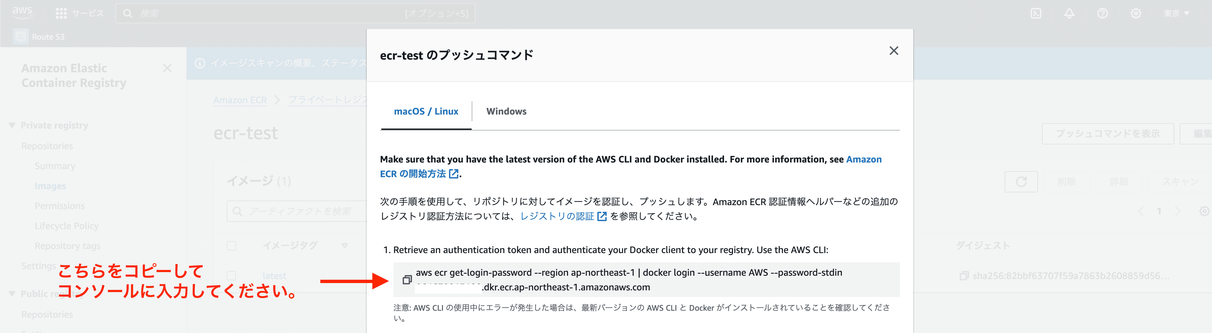Open Repositories under Public registry
This screenshot has width=1212, height=333.
tap(47, 314)
